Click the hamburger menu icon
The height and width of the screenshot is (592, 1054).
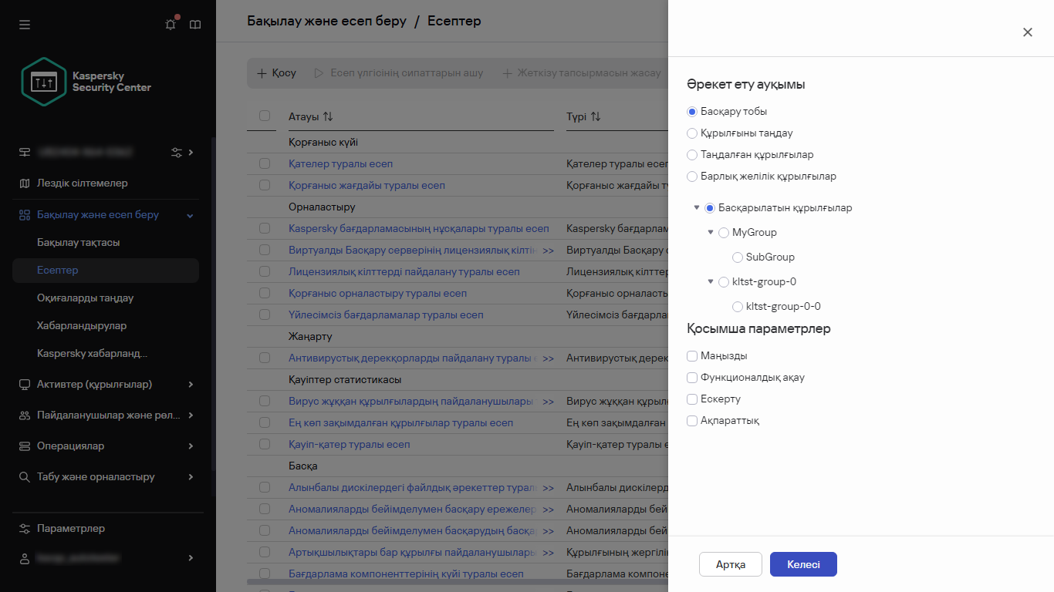pos(25,25)
